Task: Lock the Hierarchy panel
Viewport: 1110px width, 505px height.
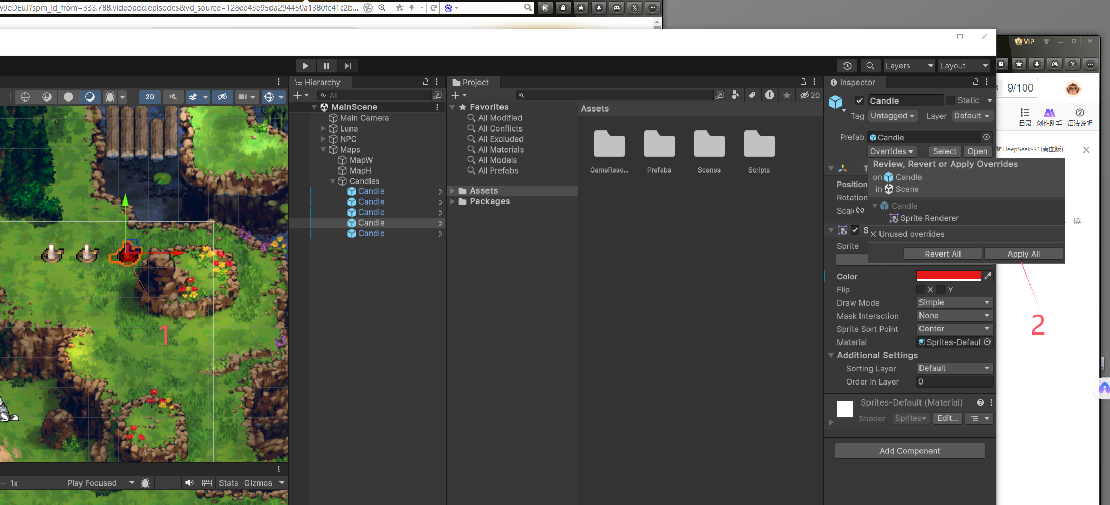Action: [426, 82]
